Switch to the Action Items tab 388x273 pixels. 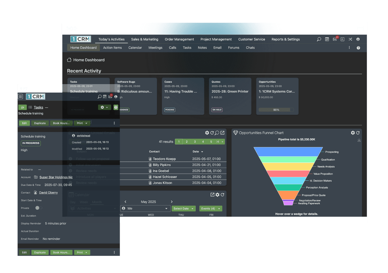coord(112,48)
